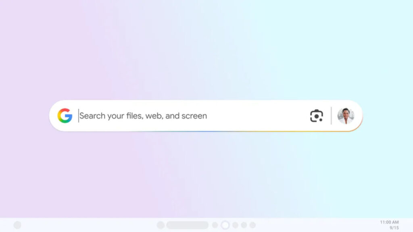Click the last dot in the shelf row
This screenshot has width=413, height=232.
252,225
